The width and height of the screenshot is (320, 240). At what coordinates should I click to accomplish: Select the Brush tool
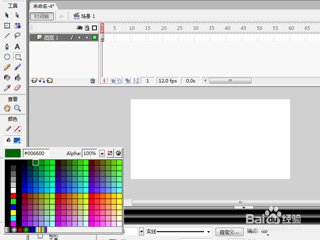click(x=18, y=67)
